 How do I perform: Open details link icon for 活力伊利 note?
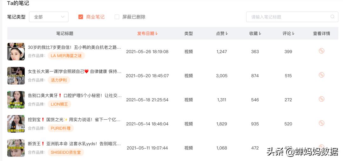(x=321, y=75)
